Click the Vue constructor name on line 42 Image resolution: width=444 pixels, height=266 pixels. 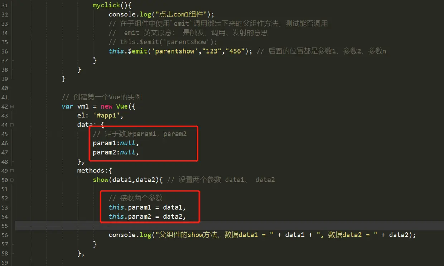(122, 106)
